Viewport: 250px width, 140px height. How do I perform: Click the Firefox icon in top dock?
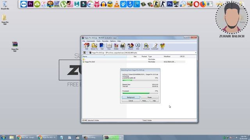click(203, 4)
